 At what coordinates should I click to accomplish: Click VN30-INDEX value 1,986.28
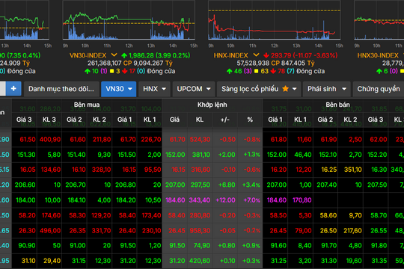[x=141, y=55]
